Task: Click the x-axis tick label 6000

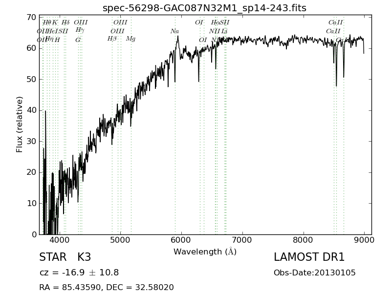Action: tap(181, 240)
